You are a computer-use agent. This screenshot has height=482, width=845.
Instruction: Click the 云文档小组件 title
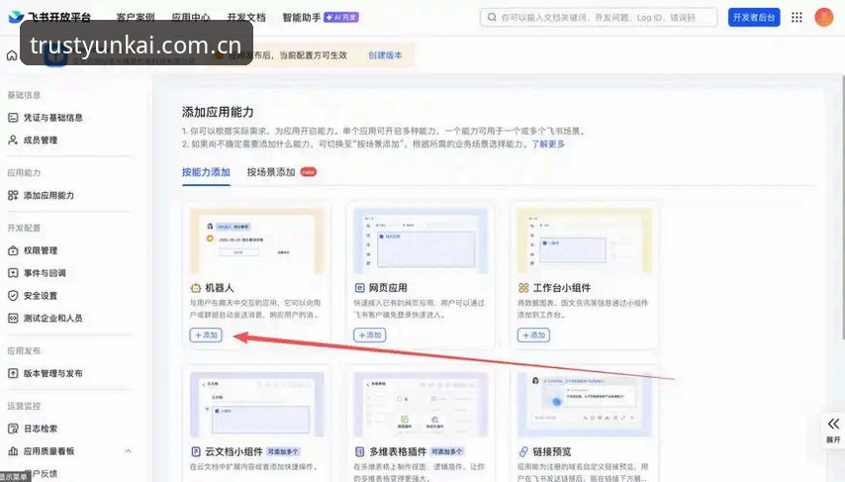click(x=234, y=451)
